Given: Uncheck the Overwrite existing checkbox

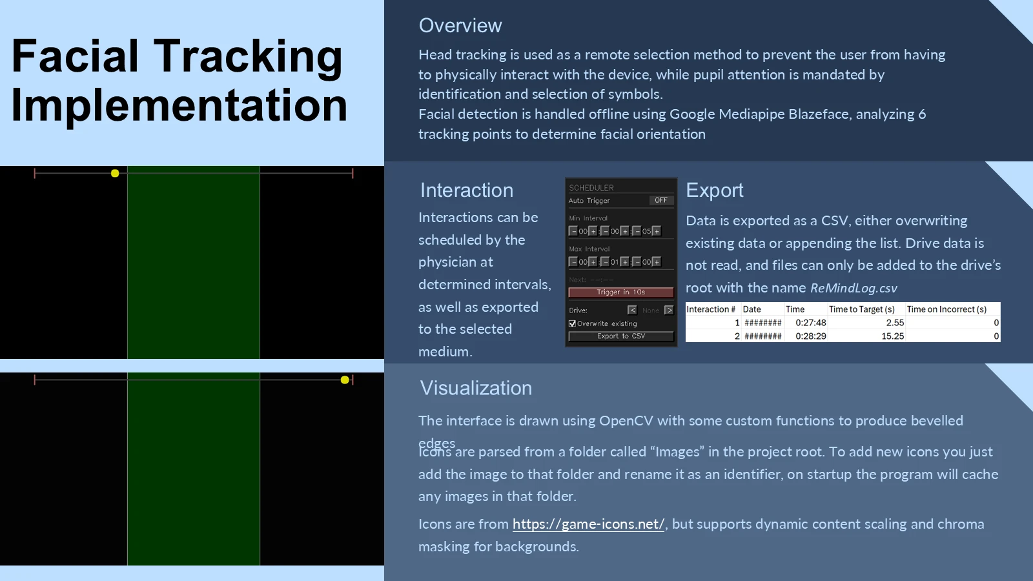Looking at the screenshot, I should (572, 324).
